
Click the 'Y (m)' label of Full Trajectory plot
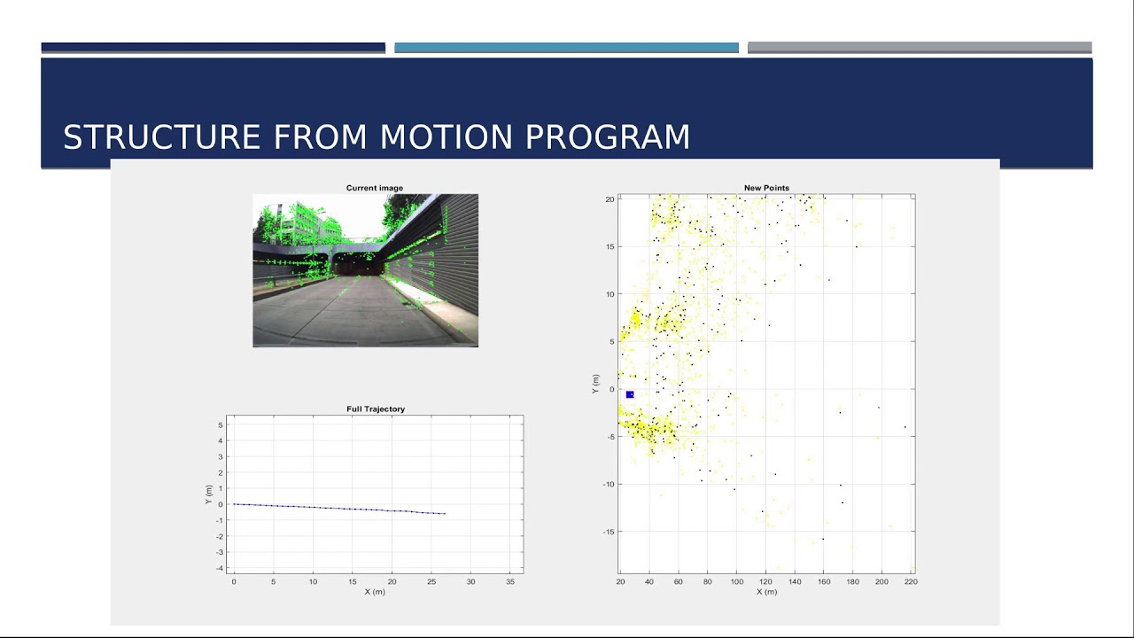pos(208,495)
